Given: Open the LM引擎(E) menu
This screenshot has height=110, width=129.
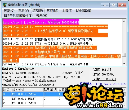Looking at the screenshot, I should (x=83, y=11).
